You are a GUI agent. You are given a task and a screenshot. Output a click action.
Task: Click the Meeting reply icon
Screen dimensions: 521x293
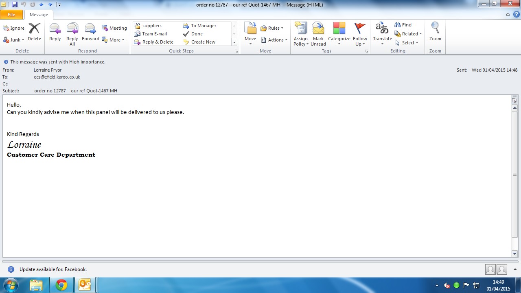coord(114,28)
